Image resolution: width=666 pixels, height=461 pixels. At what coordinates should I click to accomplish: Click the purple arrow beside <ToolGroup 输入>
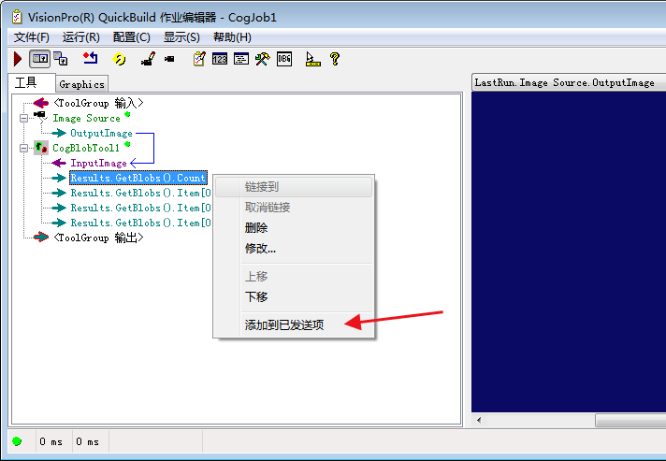pyautogui.click(x=41, y=103)
